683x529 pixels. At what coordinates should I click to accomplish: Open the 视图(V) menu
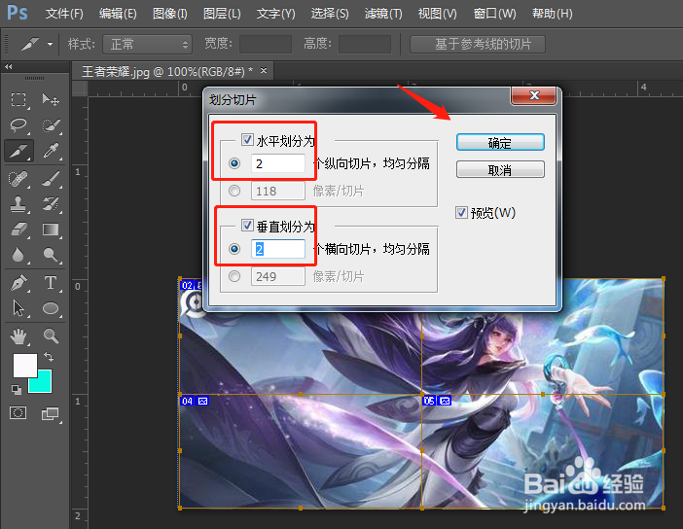(437, 14)
